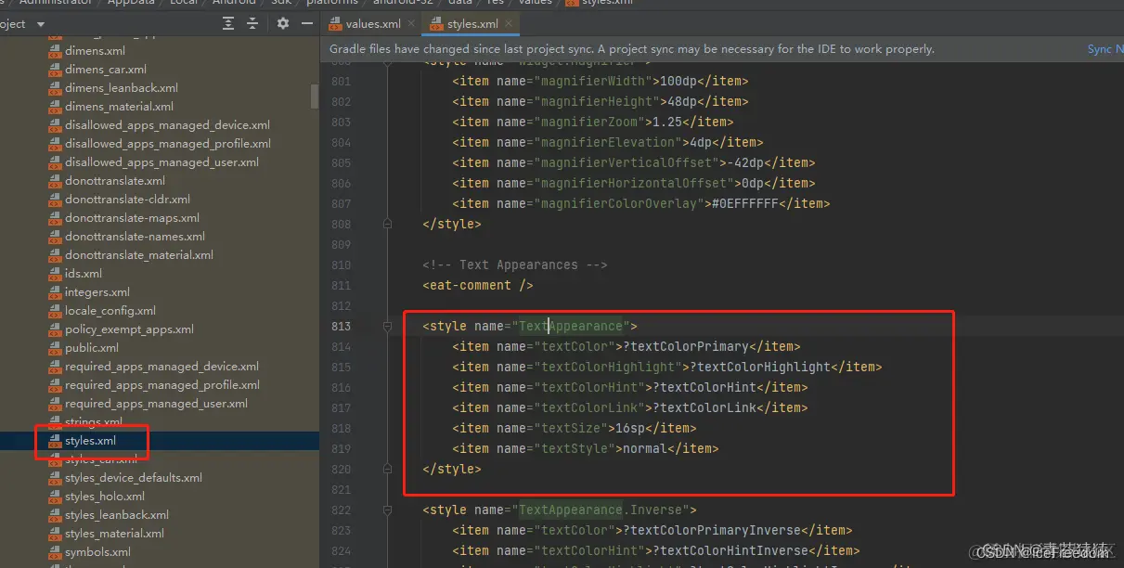Click the Sync Now link in banner
The image size is (1124, 568).
[x=1105, y=49]
